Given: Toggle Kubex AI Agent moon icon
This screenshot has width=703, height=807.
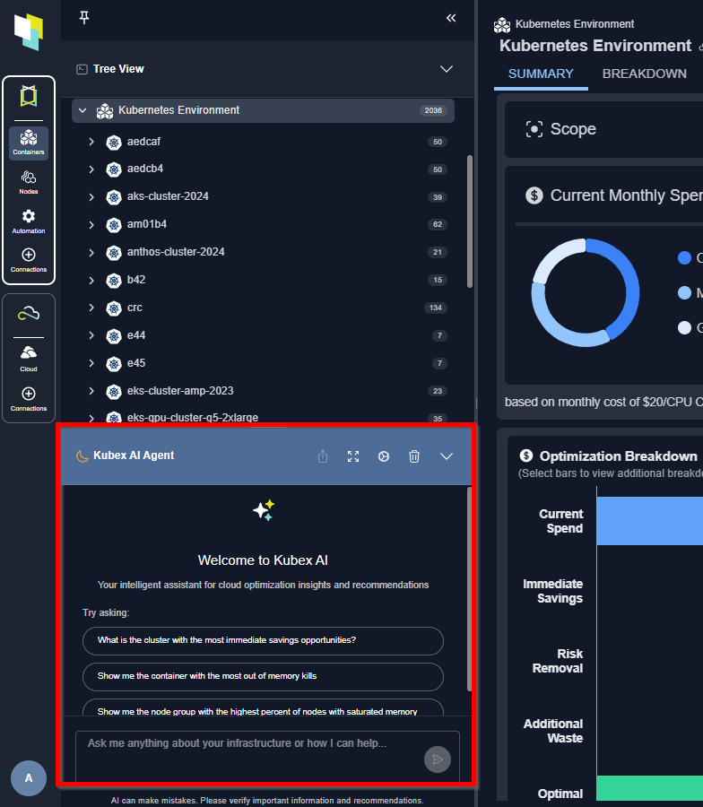Looking at the screenshot, I should pyautogui.click(x=82, y=456).
